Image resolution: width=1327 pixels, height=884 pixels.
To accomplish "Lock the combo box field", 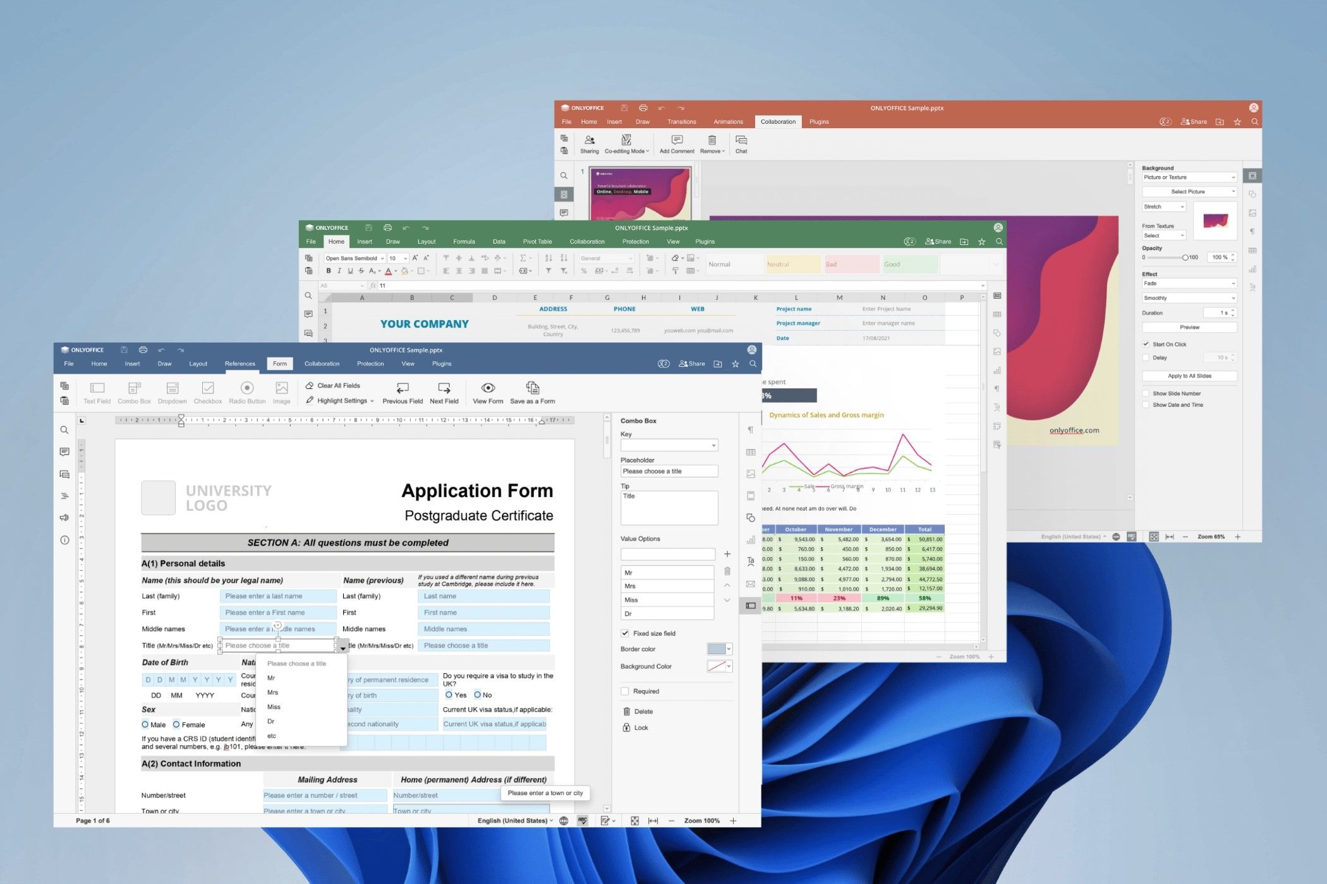I will point(638,727).
